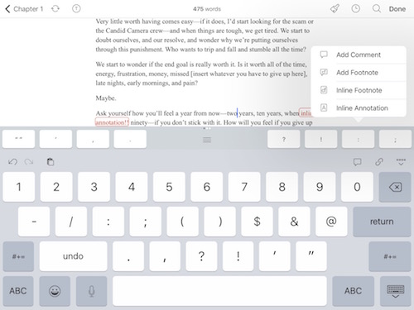Image resolution: width=414 pixels, height=310 pixels.
Task: Open the magnifier search icon
Action: pyautogui.click(x=377, y=9)
